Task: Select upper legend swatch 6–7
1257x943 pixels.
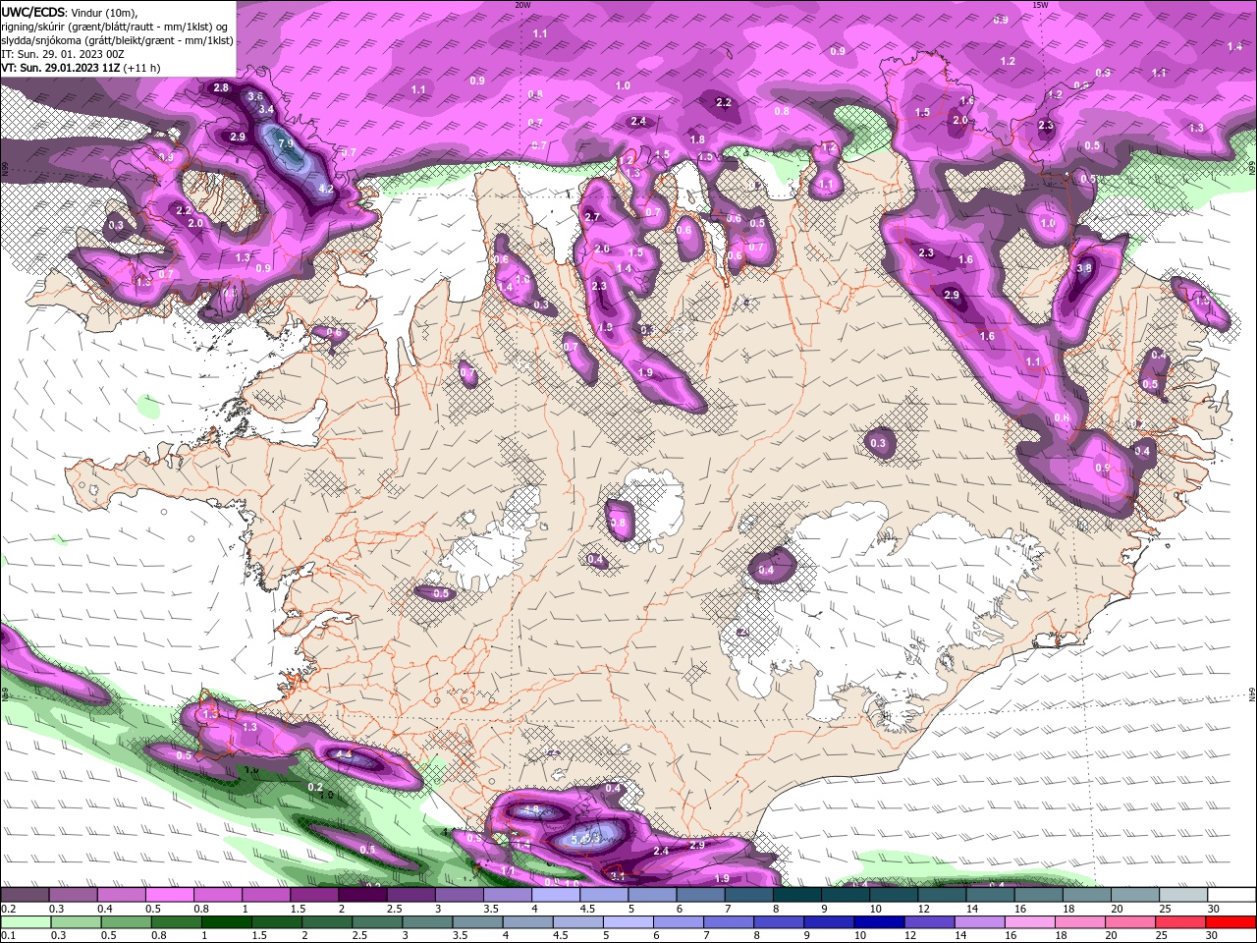Action: click(x=701, y=895)
